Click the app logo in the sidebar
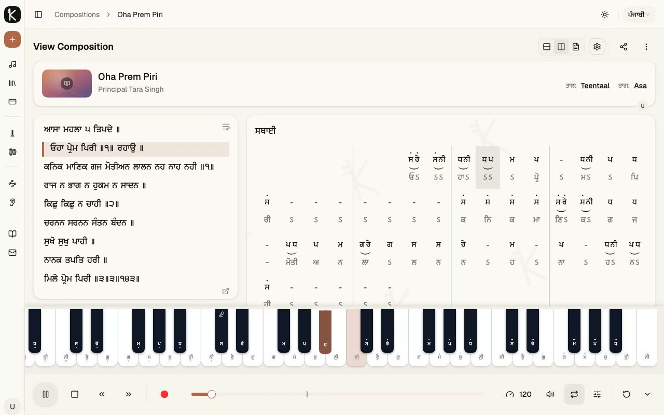Image resolution: width=664 pixels, height=415 pixels. 12,15
